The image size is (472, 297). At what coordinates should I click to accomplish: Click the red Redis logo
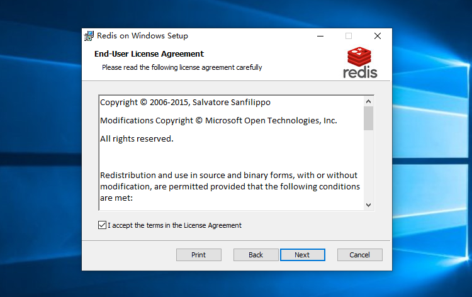tap(360, 62)
